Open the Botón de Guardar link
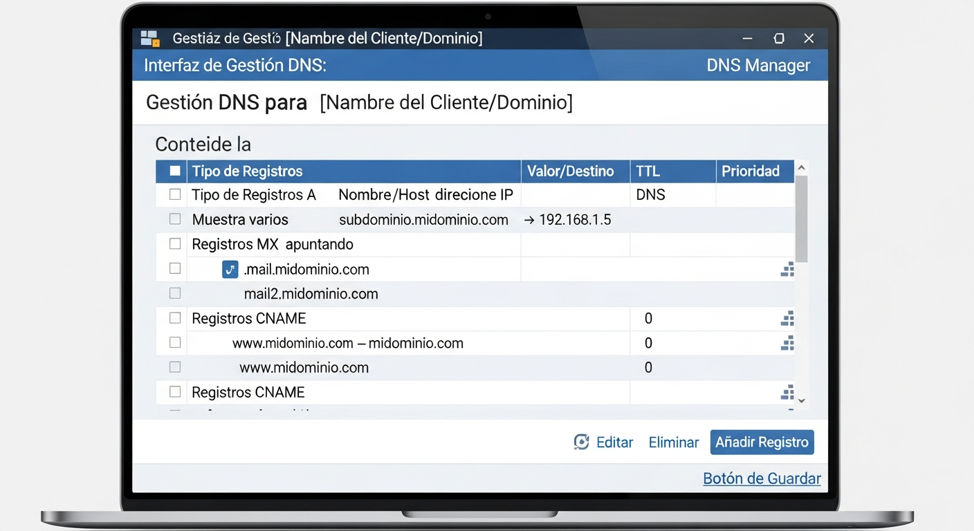Screen dimensions: 974x531 [762, 478]
